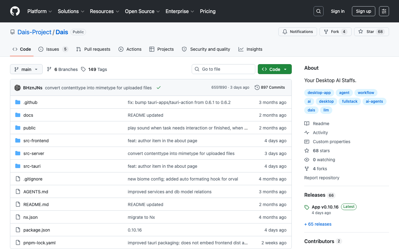Expand the Platform navigation menu

click(x=40, y=11)
